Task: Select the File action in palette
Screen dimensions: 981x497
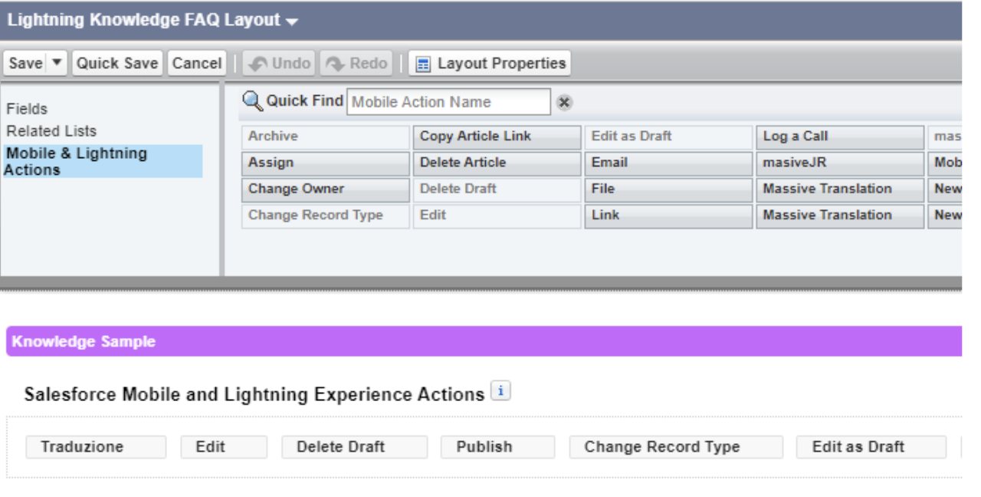Action: pyautogui.click(x=669, y=189)
